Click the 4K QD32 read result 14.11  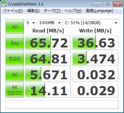point(48,90)
